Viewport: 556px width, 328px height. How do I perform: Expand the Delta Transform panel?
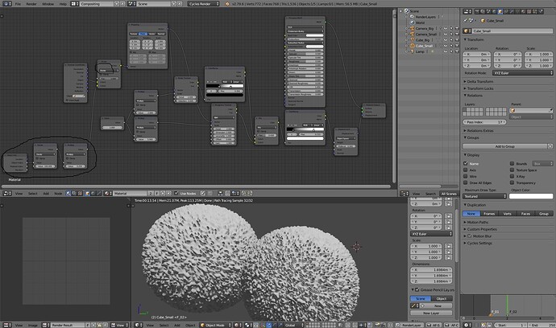[479, 81]
